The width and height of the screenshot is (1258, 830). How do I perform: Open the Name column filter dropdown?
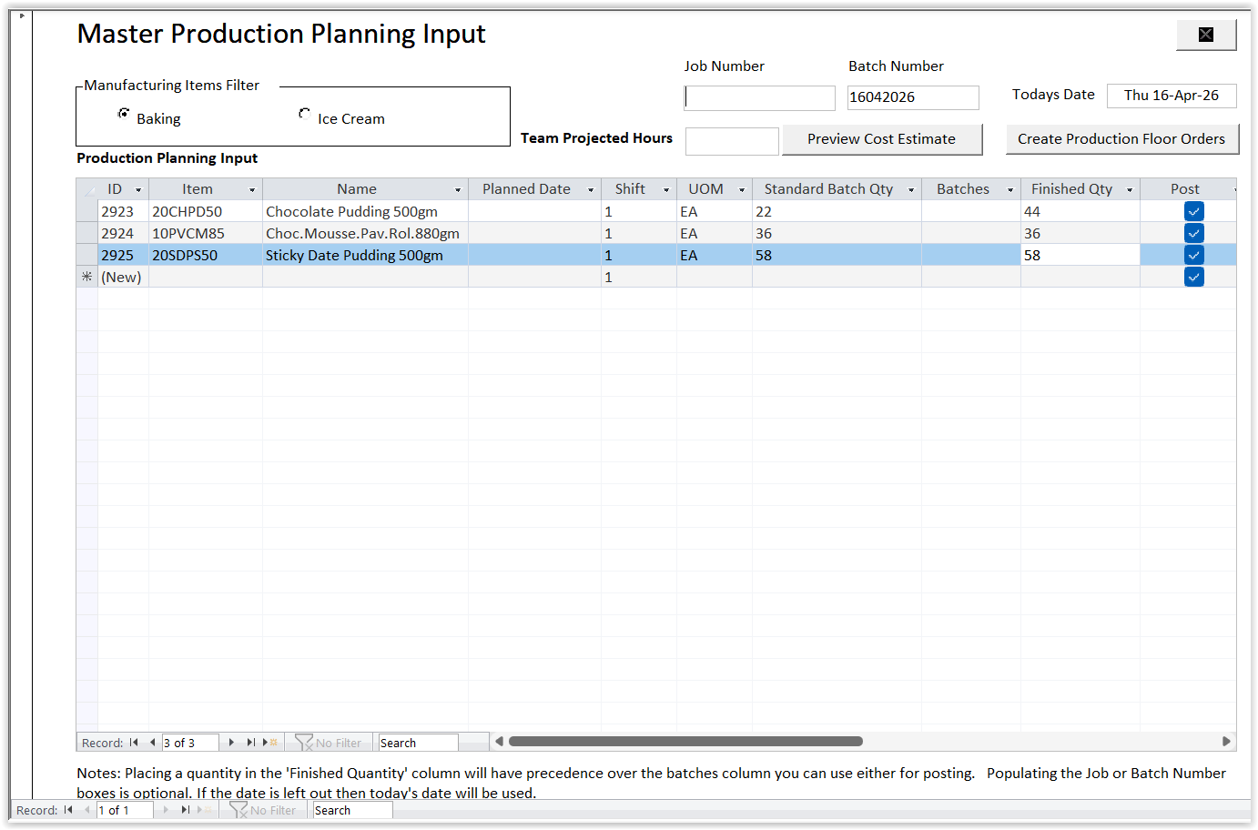[458, 190]
